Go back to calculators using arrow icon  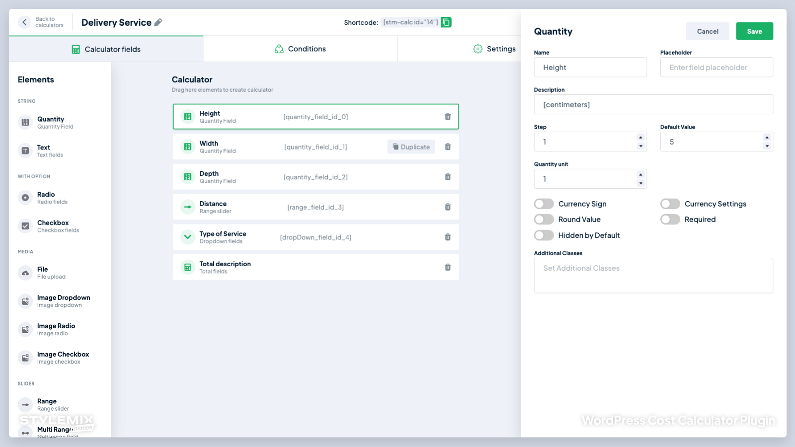pyautogui.click(x=24, y=22)
